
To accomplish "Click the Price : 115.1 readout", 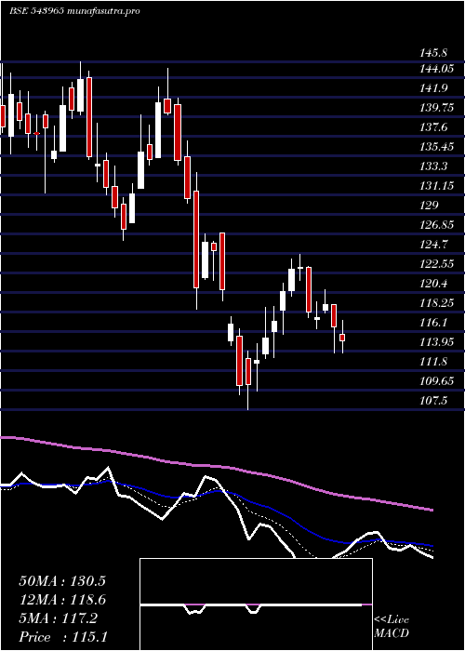I will (62, 637).
